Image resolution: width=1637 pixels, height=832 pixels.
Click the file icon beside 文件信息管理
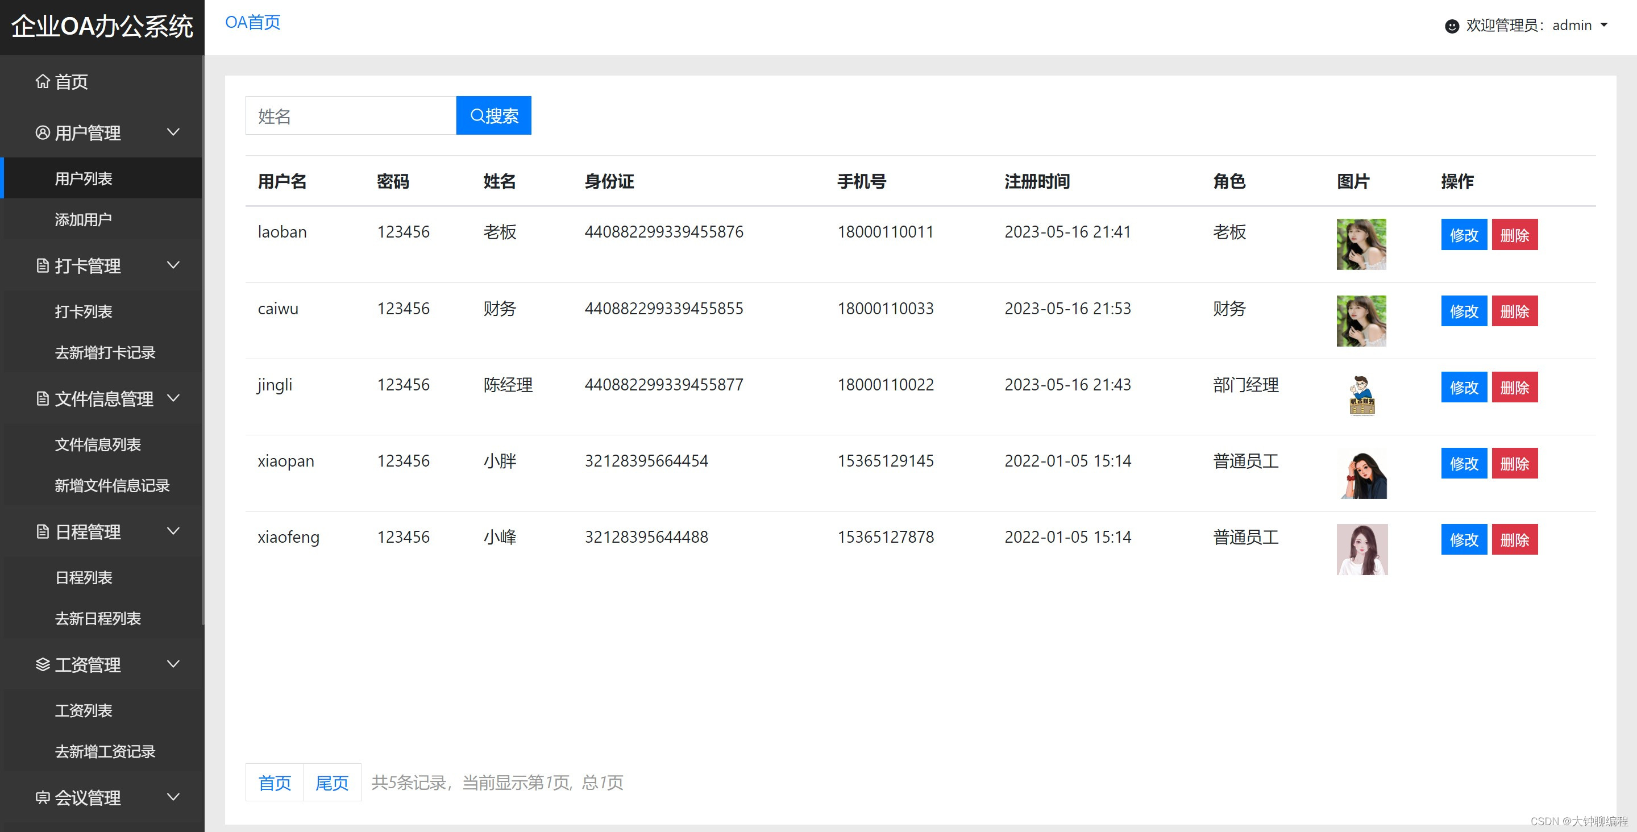(x=43, y=398)
